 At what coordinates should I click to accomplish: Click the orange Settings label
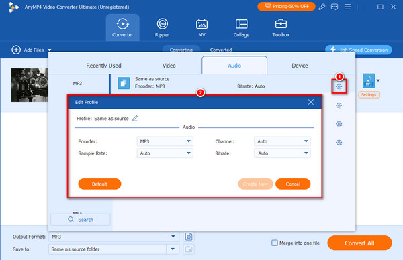[369, 95]
